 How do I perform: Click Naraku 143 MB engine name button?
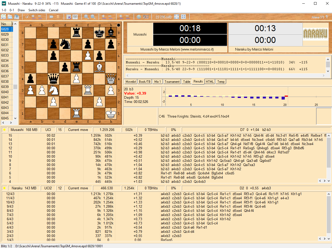[x=24, y=188]
